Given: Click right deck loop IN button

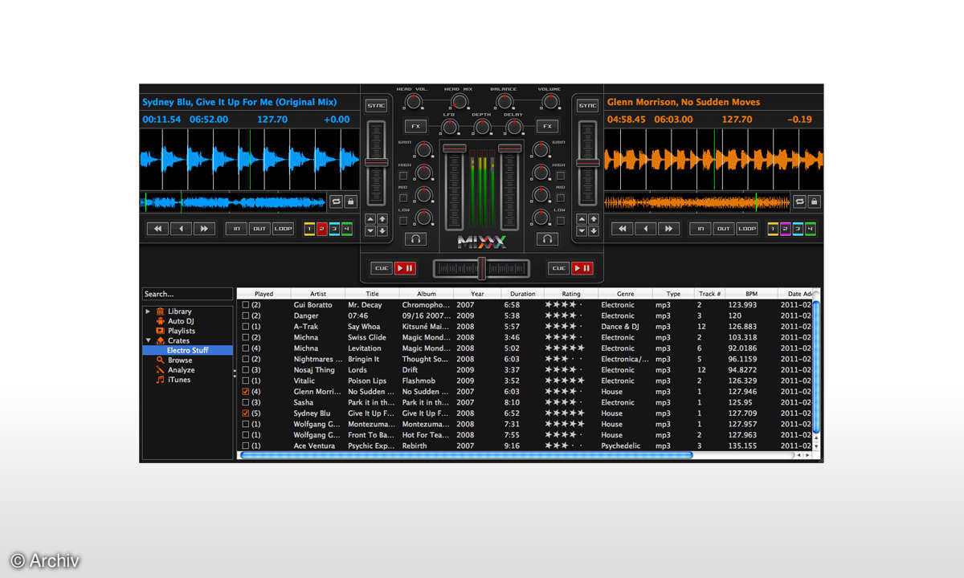Looking at the screenshot, I should click(x=701, y=229).
